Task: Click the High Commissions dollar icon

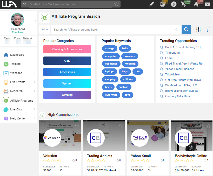Action: (42, 115)
